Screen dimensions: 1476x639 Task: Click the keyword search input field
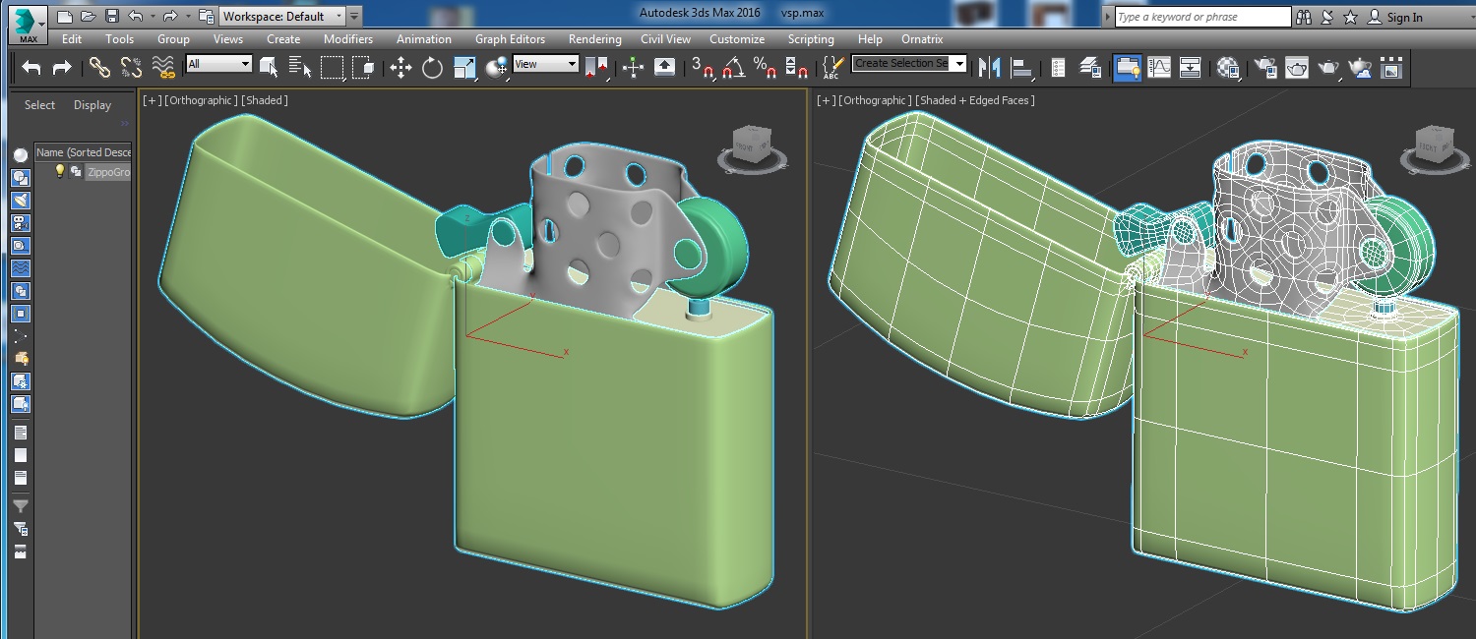[x=1201, y=17]
